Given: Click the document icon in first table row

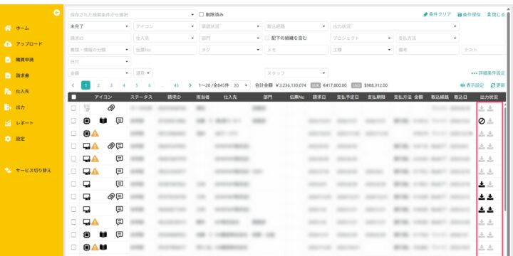Looking at the screenshot, I should pyautogui.click(x=87, y=108).
